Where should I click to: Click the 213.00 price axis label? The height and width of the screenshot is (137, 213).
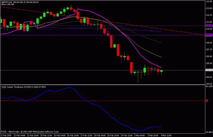pos(209,8)
